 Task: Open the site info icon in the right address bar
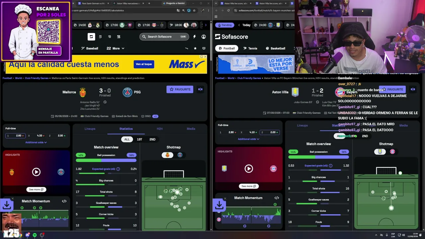coord(236,10)
